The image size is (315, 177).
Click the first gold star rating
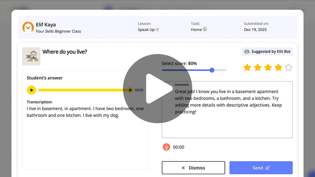(247, 68)
